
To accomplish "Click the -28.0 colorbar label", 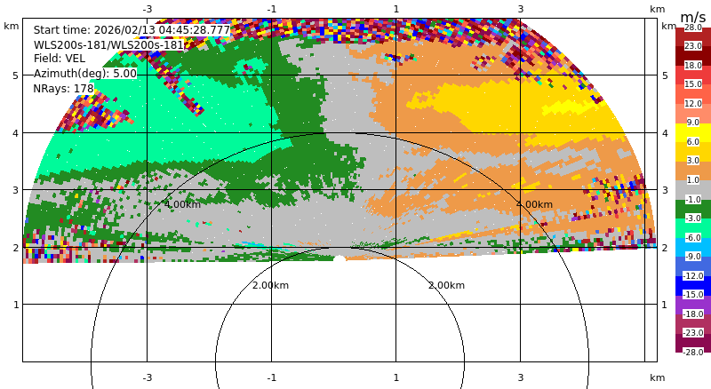I will (x=693, y=352).
